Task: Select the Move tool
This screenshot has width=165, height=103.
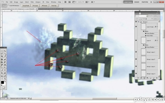Action: pyautogui.click(x=5, y=51)
